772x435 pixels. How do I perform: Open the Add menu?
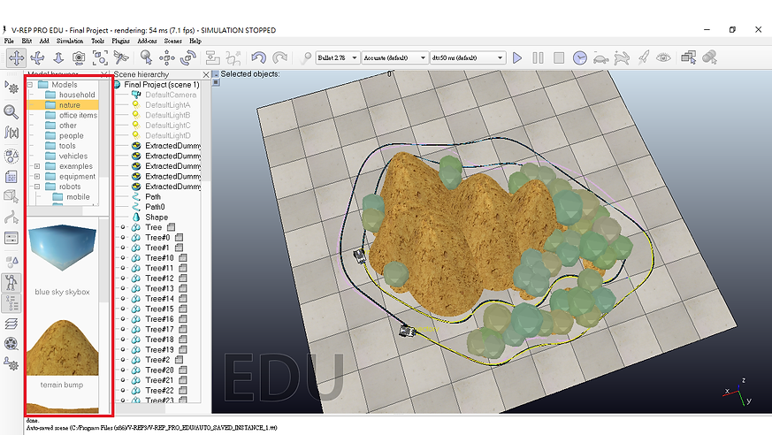pyautogui.click(x=44, y=41)
